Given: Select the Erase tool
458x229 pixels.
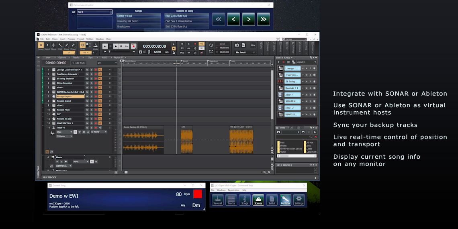Looking at the screenshot, I should [x=73, y=45].
